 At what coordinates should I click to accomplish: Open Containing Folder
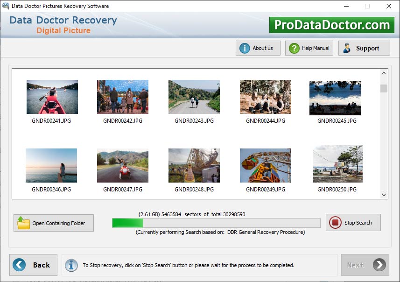(53, 223)
